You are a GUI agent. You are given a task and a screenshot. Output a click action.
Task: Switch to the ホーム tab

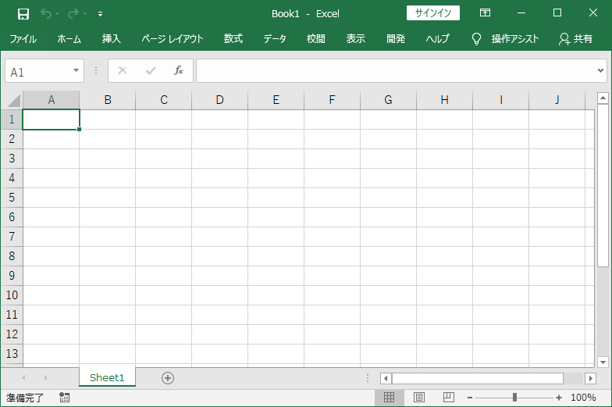[x=69, y=39]
